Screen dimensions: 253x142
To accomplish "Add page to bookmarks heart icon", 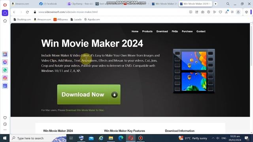I will (x=221, y=12).
